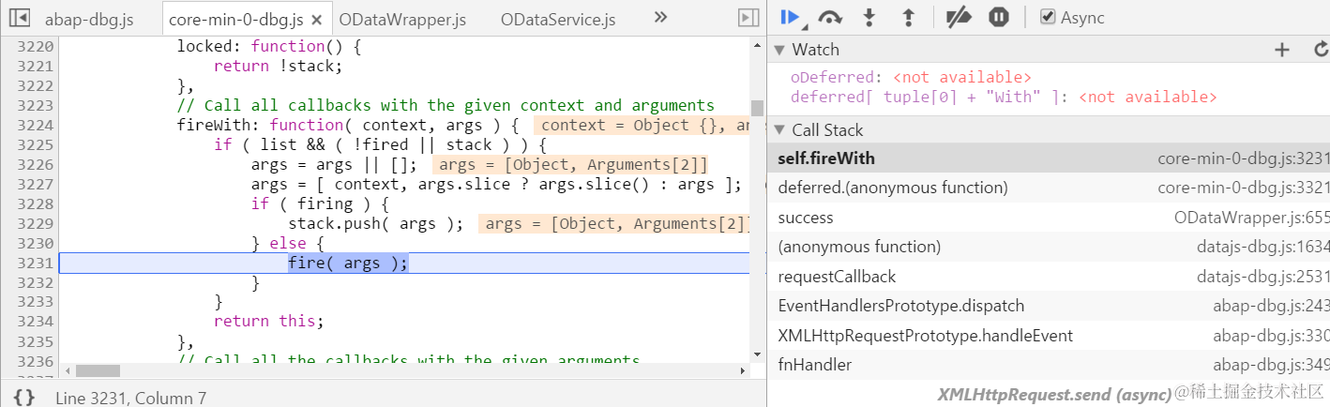Toggle the Async checkbox
Viewport: 1330px width, 407px height.
pos(1049,17)
